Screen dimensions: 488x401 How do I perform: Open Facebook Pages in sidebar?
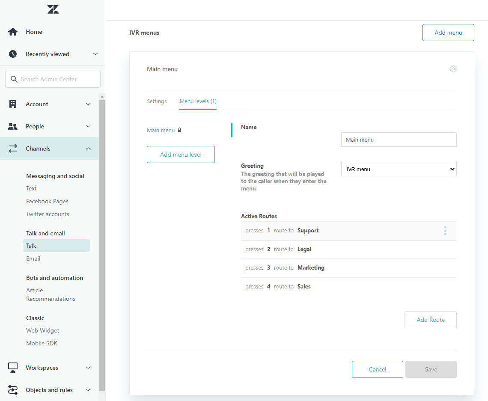click(48, 201)
